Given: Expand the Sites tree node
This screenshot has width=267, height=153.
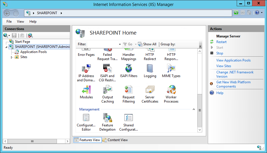Looking at the screenshot, I should point(12,57).
